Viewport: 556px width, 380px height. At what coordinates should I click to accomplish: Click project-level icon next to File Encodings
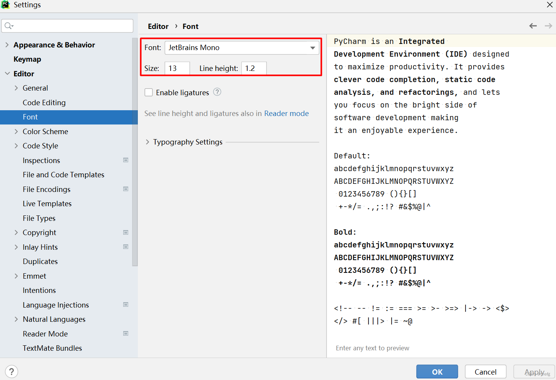click(126, 189)
